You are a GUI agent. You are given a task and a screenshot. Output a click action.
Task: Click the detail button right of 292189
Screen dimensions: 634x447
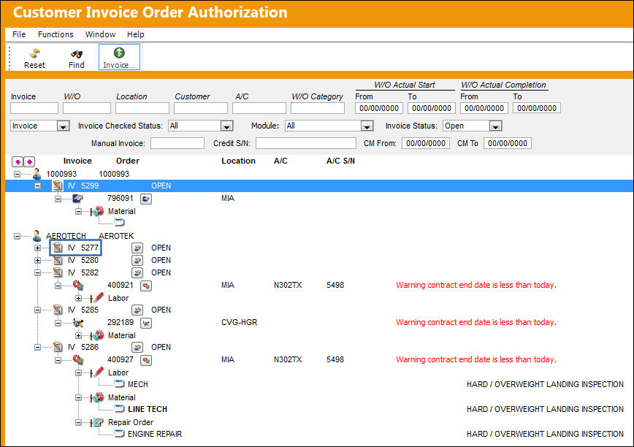click(x=146, y=323)
